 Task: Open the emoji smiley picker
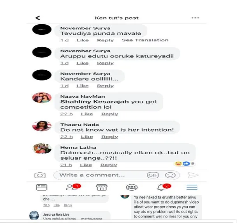(170, 175)
